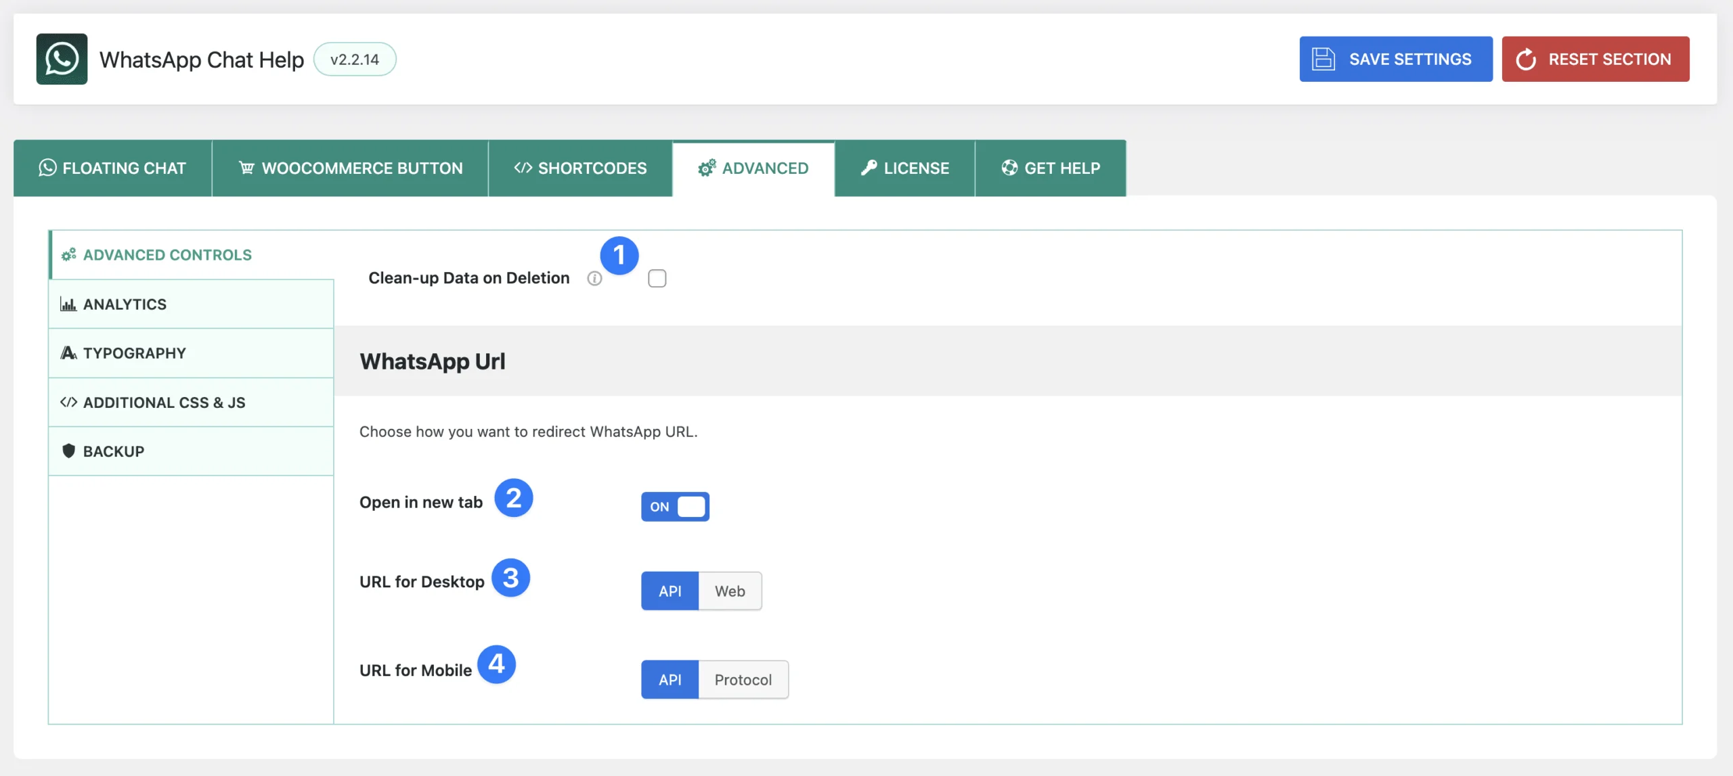
Task: Click the WhatsApp bubble icon on Floating Chat tab
Action: (47, 168)
